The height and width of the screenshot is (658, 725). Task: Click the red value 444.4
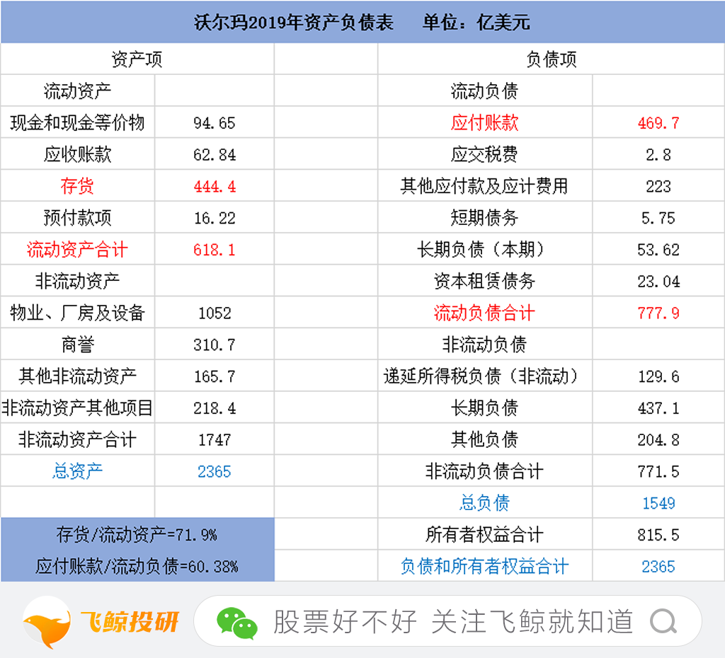pos(215,187)
